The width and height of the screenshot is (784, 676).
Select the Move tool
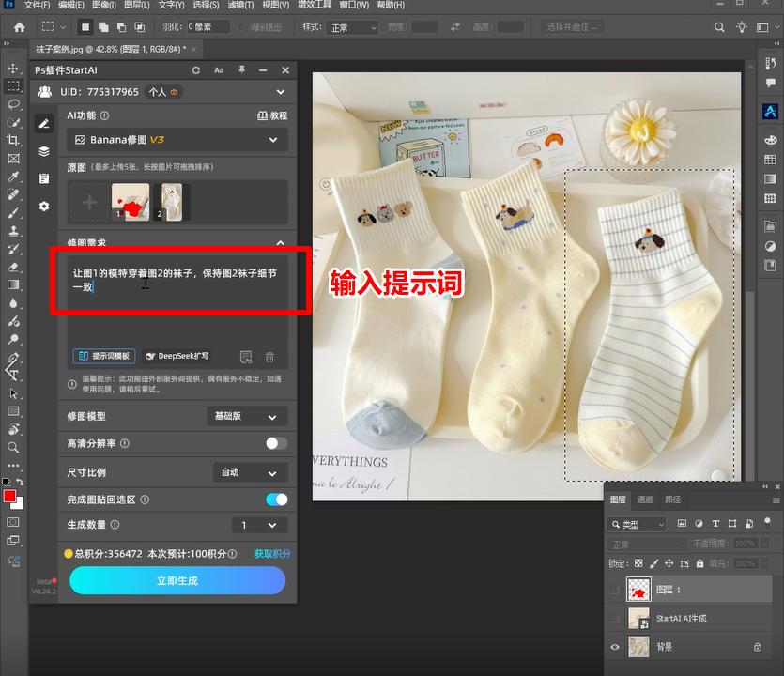pos(13,68)
